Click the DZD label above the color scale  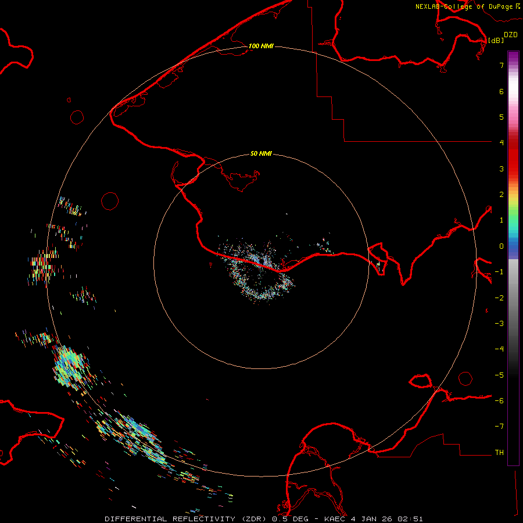pos(510,35)
